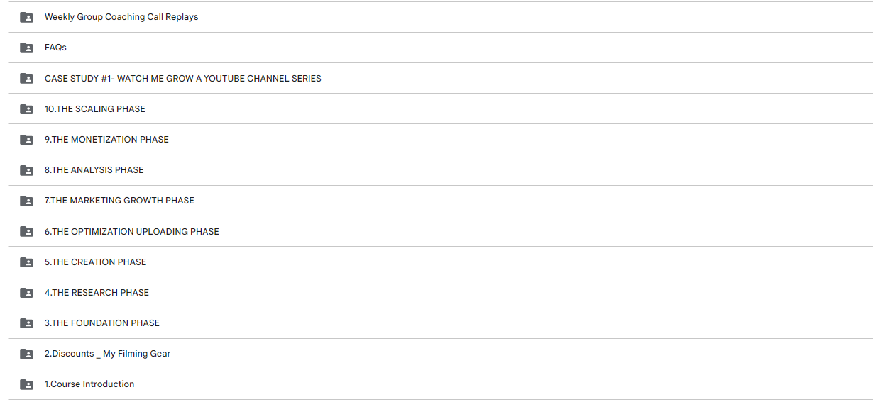
Task: Select the folder icon next to 10.THE SCALING PHASE
Action: click(26, 109)
